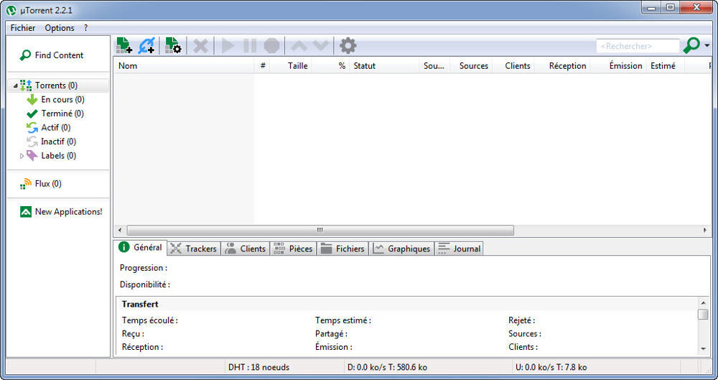Select Terminé (0) filter
Image resolution: width=718 pixels, height=380 pixels.
point(55,113)
